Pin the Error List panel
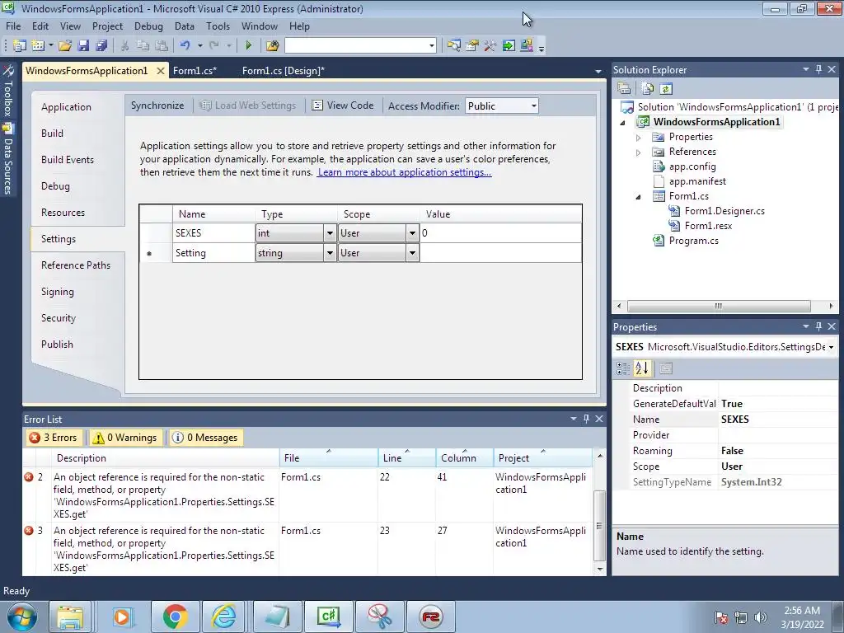 [x=586, y=419]
